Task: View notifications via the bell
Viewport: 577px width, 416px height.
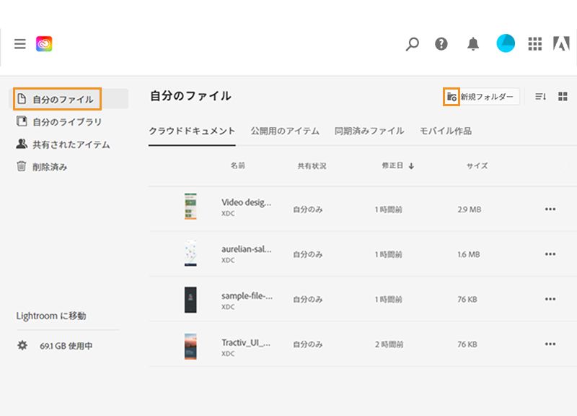Action: pos(474,44)
